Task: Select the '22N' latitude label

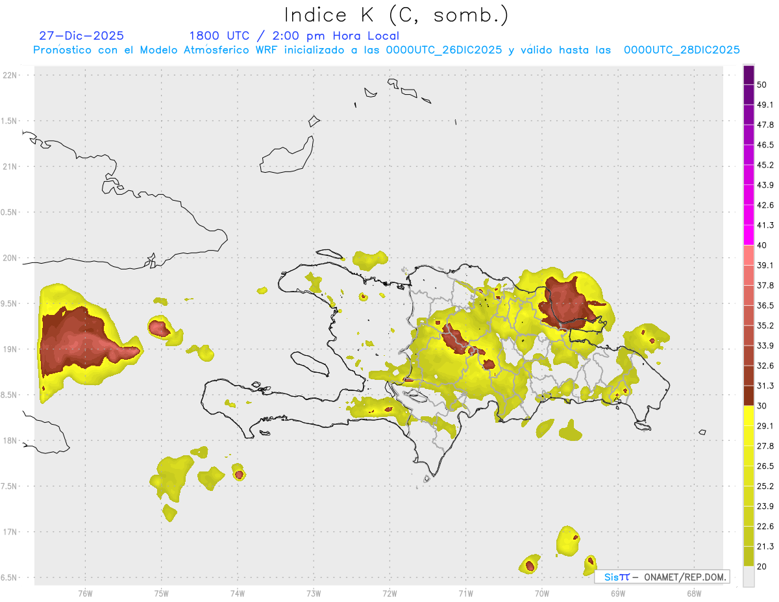Action: pos(10,75)
